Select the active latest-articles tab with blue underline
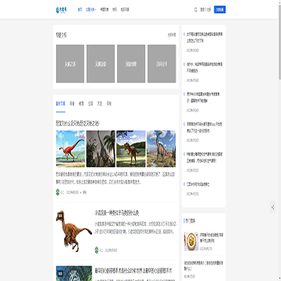Image resolution: width=281 pixels, height=281 pixels. pyautogui.click(x=61, y=104)
